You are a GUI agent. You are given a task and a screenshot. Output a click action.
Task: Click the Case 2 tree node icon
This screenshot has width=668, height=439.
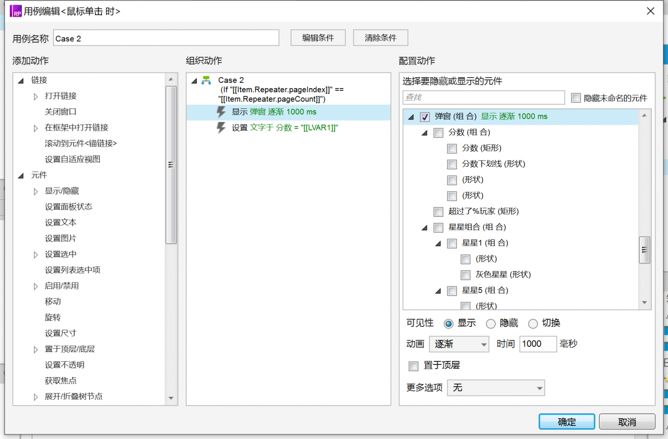click(207, 80)
